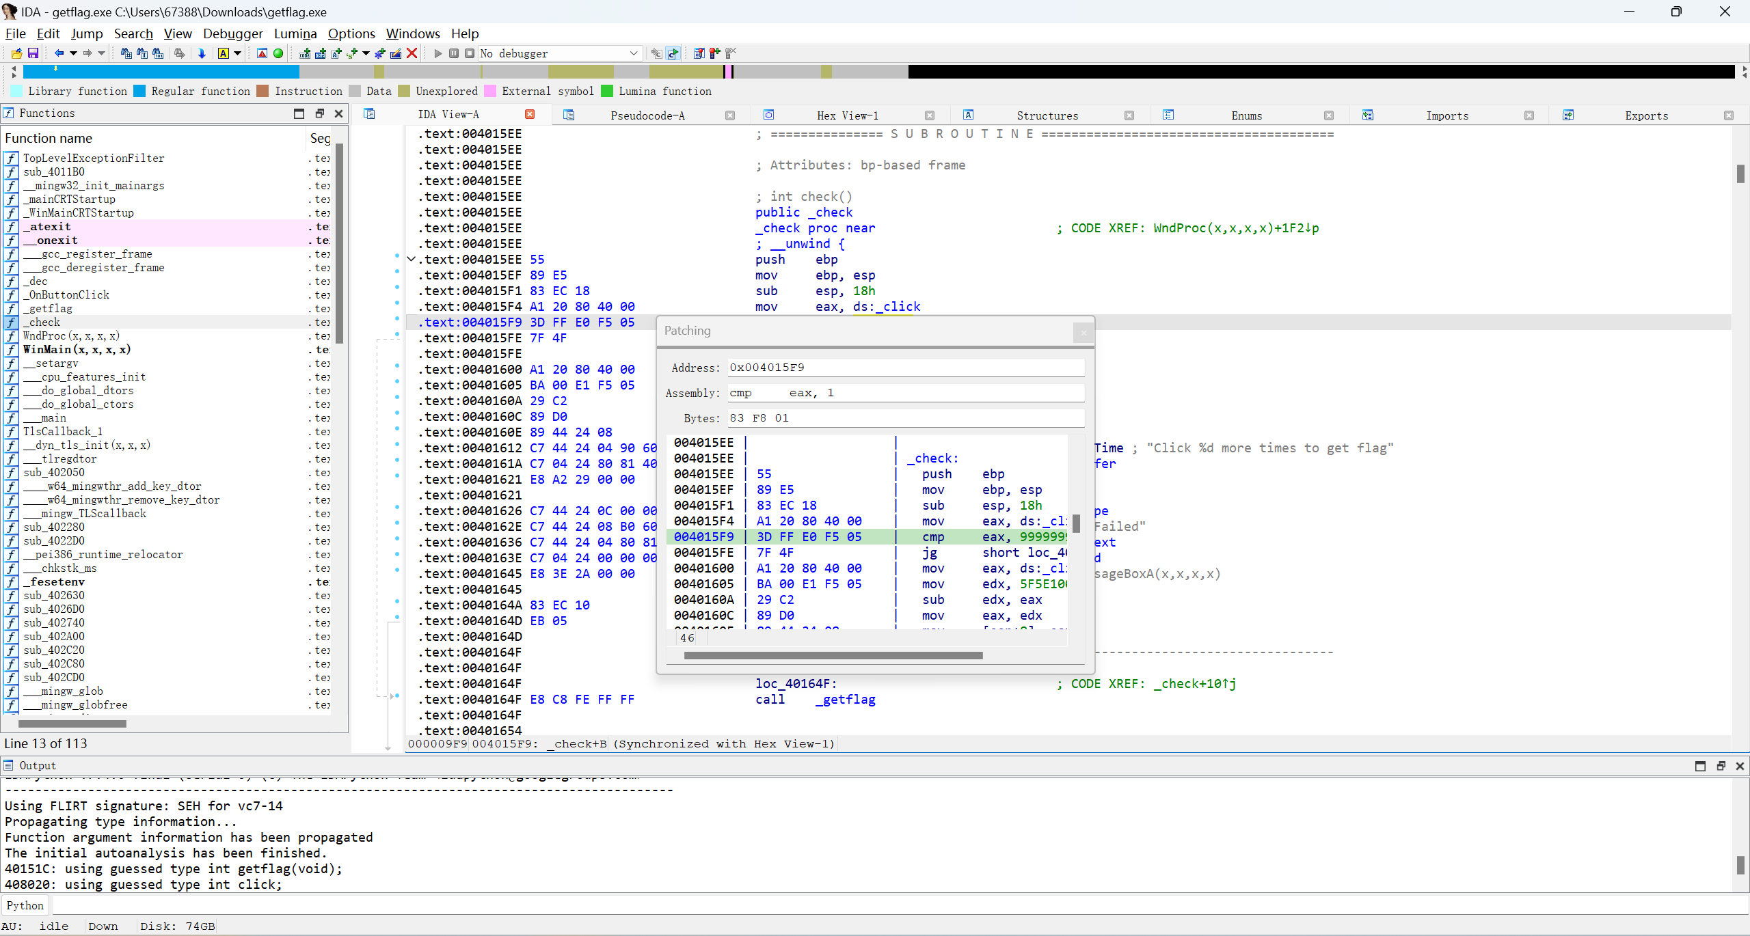Screen dimensions: 1750x936
Task: Click the Structures tab icon
Action: tap(968, 115)
